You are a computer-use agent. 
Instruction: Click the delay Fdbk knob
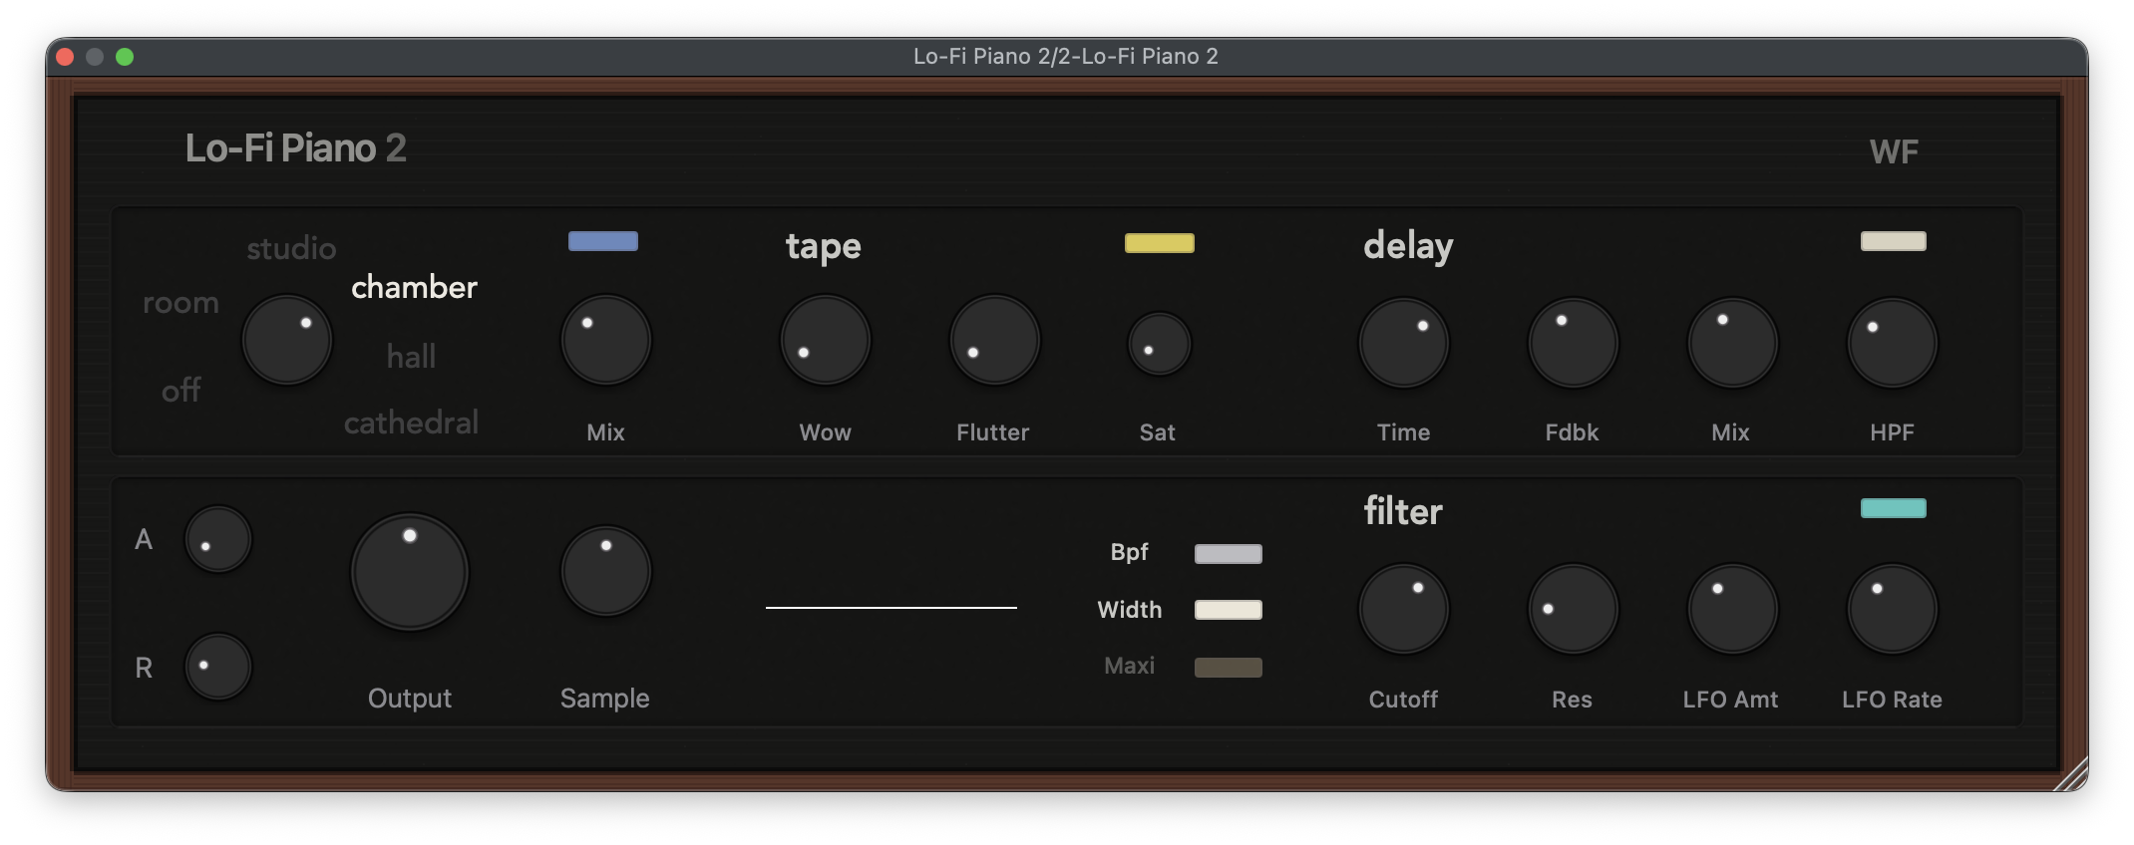click(1574, 343)
